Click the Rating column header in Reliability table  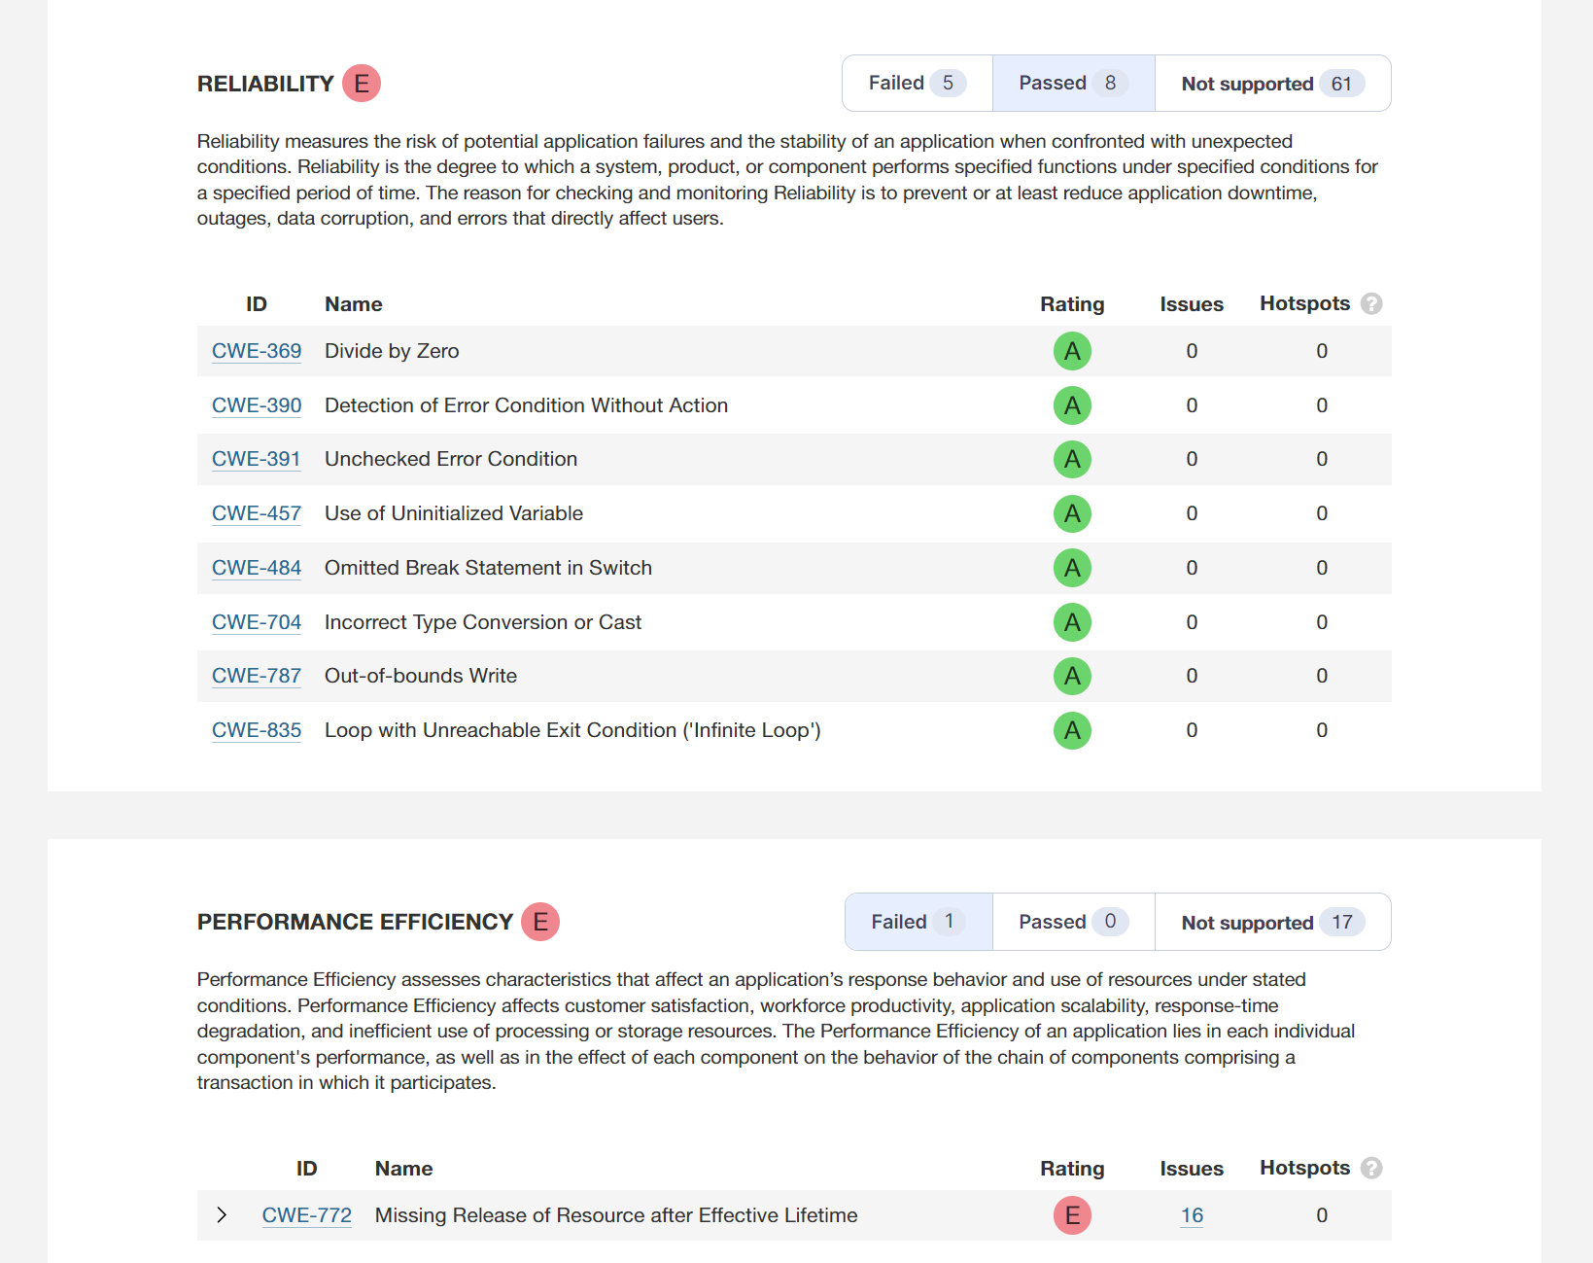pos(1072,304)
